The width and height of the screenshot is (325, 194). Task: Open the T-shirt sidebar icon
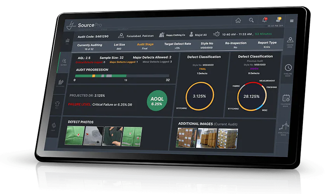[57, 105]
